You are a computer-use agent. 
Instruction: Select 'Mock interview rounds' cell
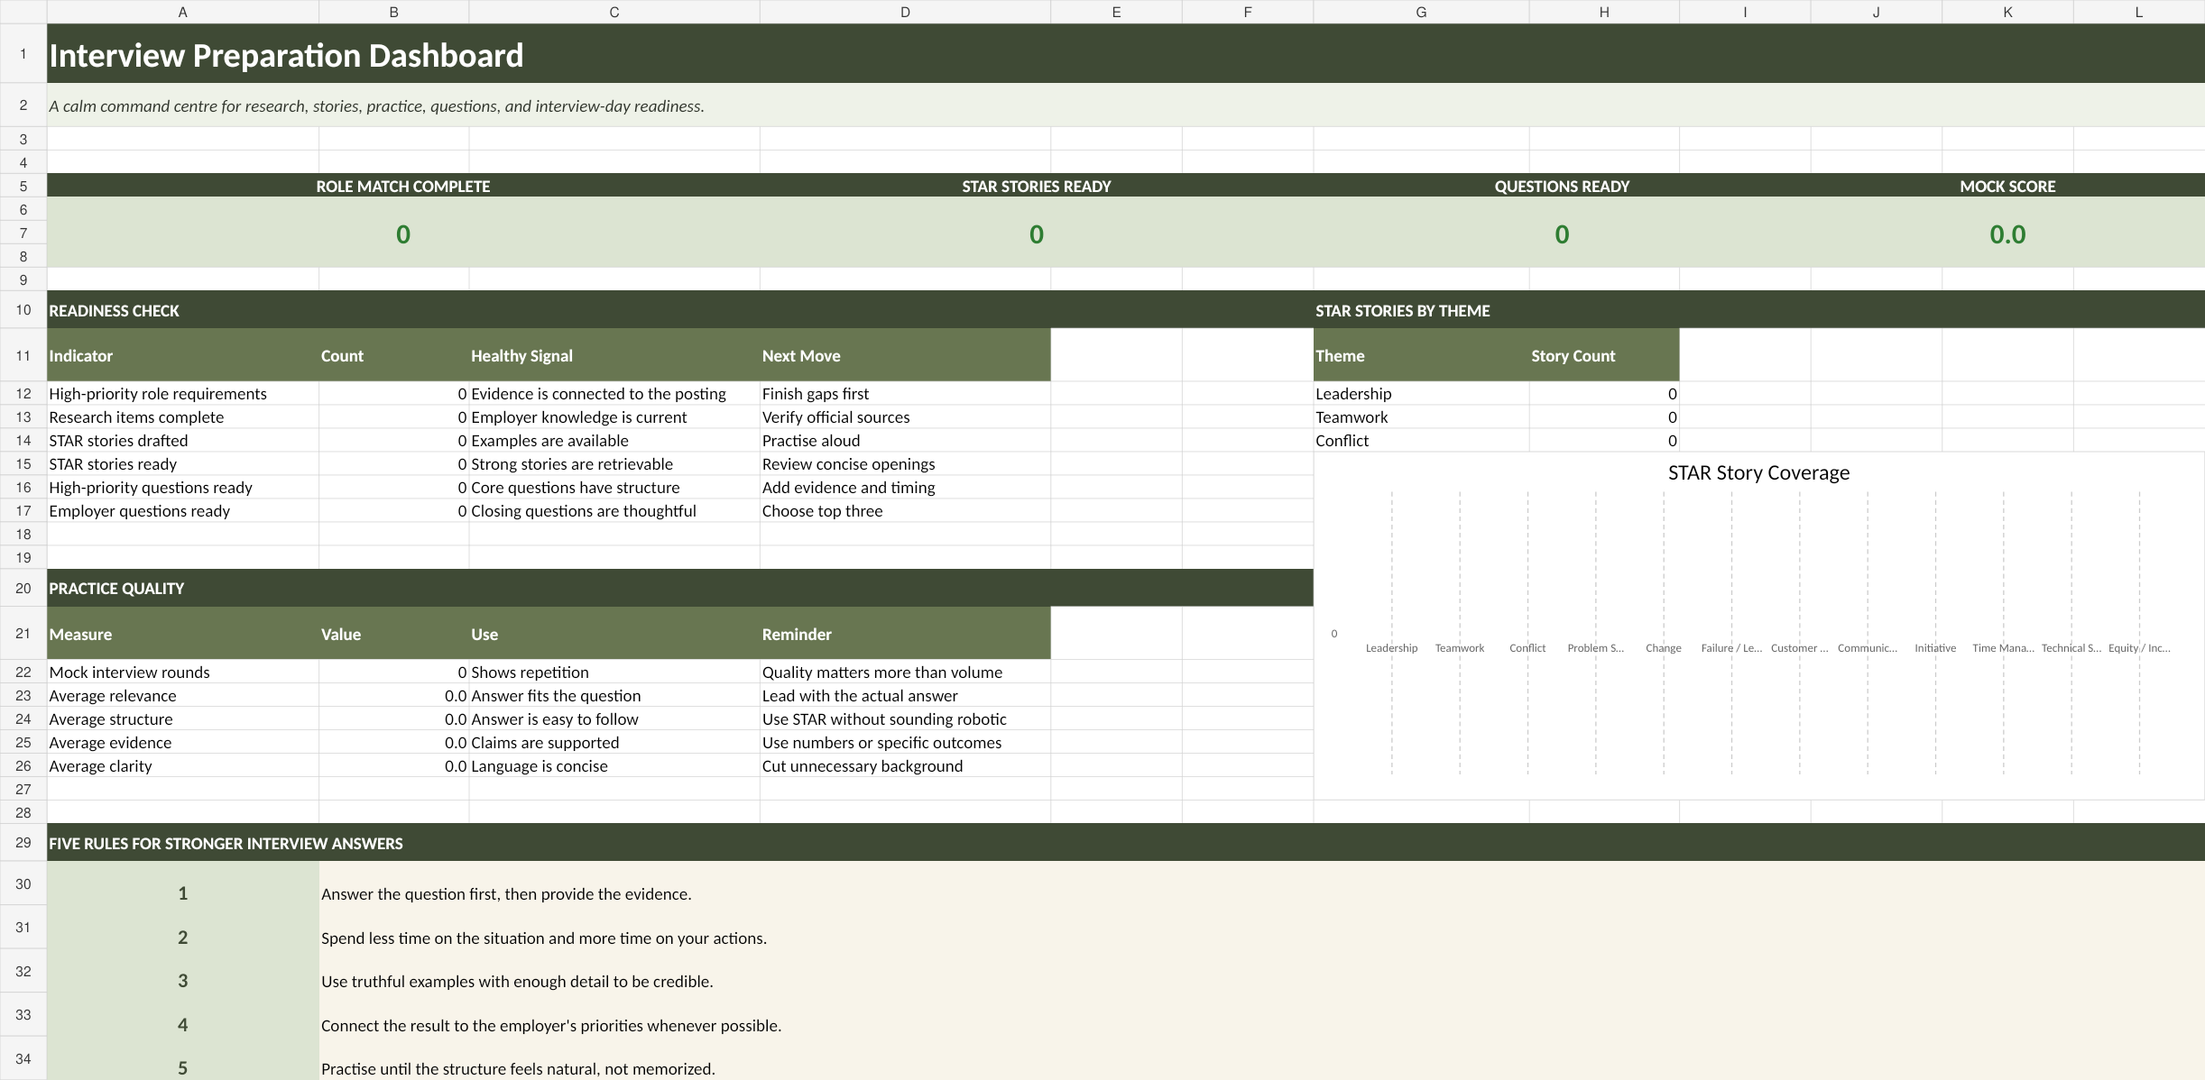(x=183, y=673)
